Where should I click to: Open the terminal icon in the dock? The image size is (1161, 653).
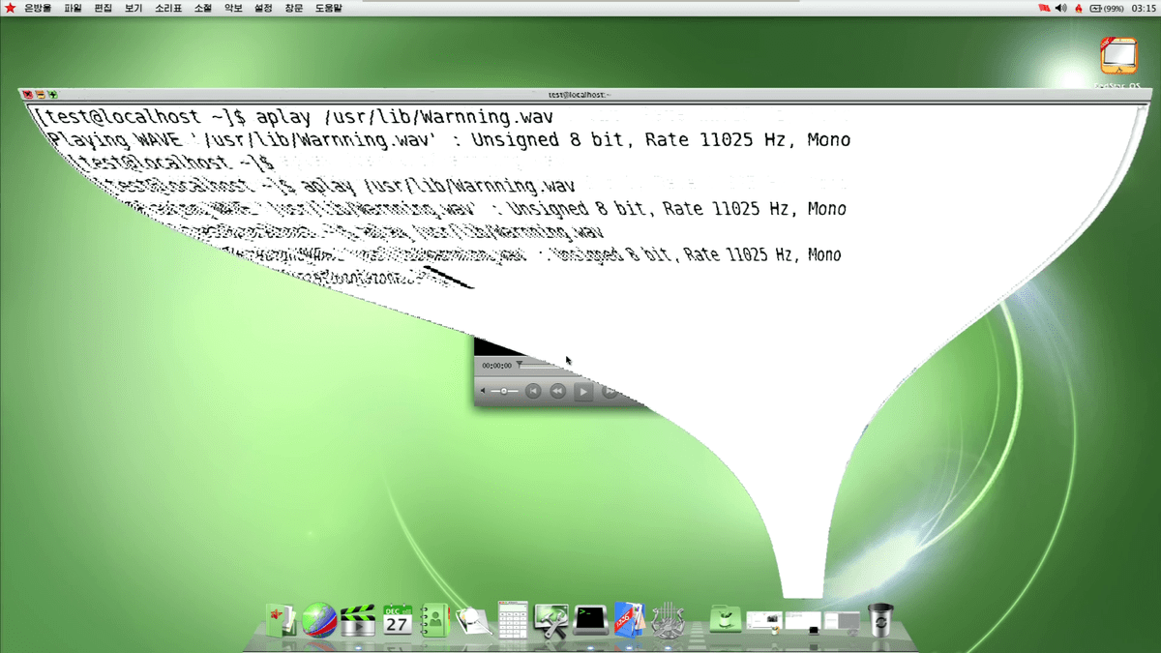pyautogui.click(x=589, y=619)
